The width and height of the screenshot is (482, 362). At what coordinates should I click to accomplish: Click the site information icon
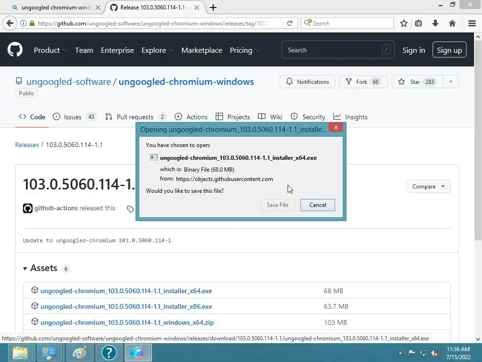[x=24, y=23]
